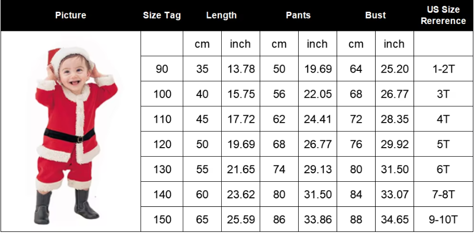Image resolution: width=475 pixels, height=233 pixels.
Task: Select the size tag 120 cell
Action: tap(162, 144)
